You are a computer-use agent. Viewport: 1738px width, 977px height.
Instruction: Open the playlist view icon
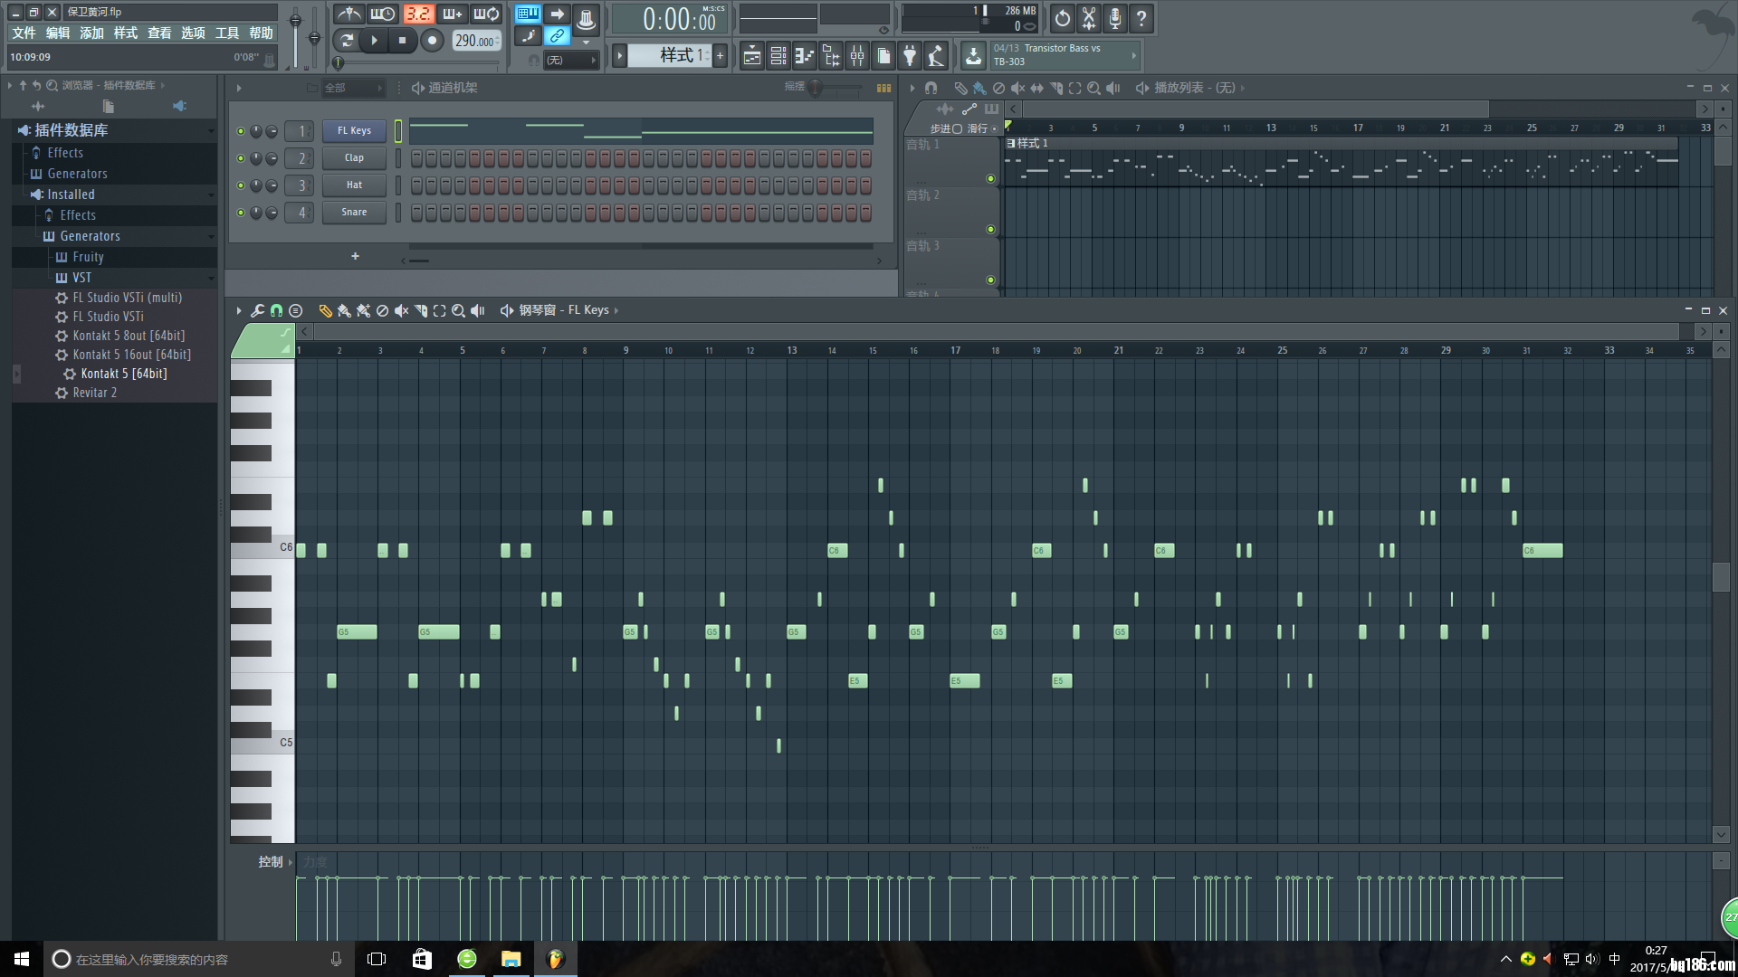coord(751,56)
